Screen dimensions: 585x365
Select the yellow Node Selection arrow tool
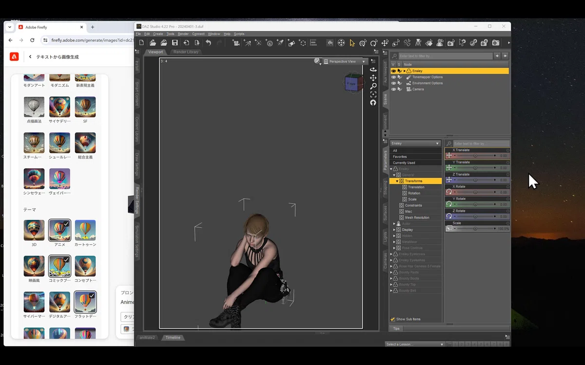pos(352,43)
